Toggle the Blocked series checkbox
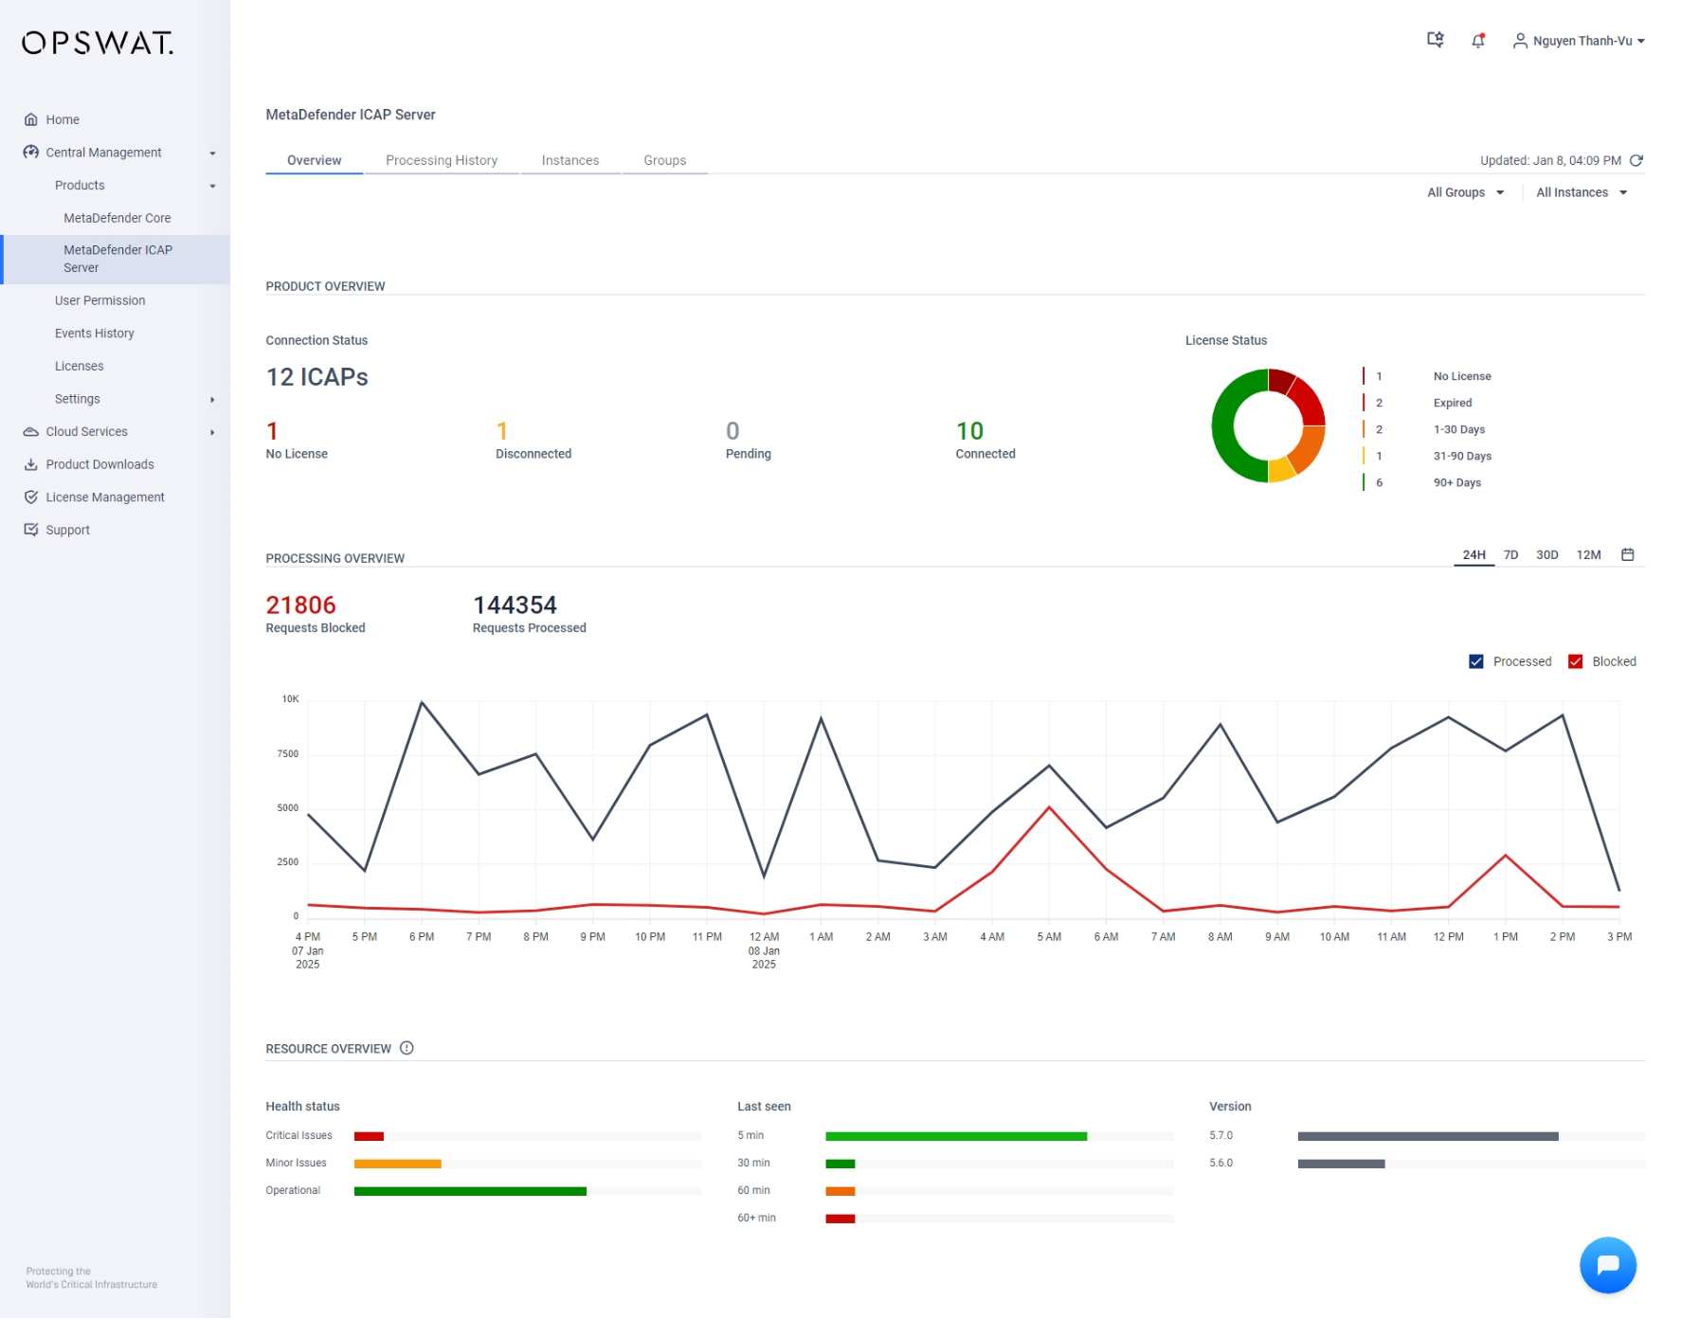1681x1319 pixels. 1575,662
